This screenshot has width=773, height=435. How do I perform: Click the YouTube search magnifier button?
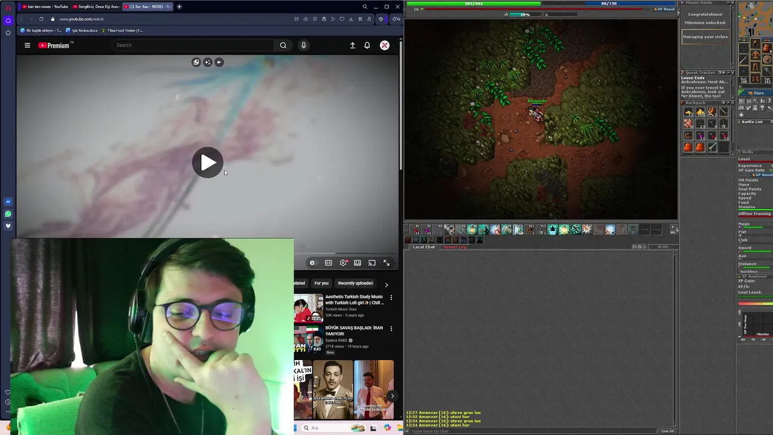click(x=283, y=45)
